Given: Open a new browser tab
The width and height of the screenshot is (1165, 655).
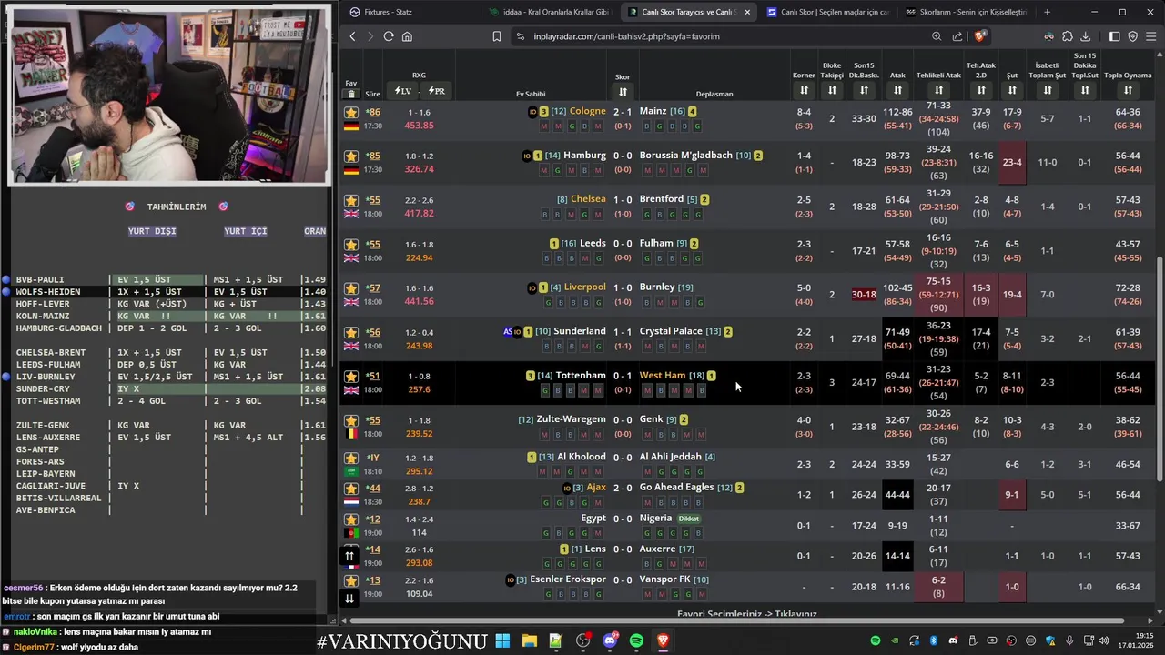Looking at the screenshot, I should pos(1047,12).
